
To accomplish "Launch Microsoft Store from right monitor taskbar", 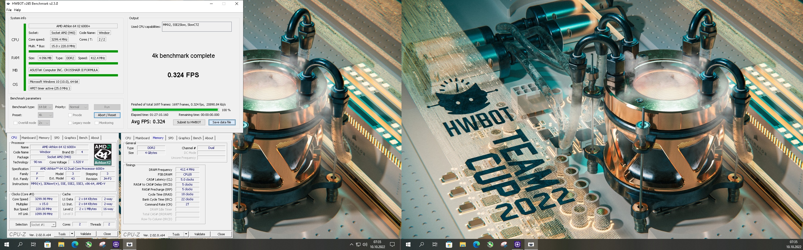I will [x=449, y=244].
